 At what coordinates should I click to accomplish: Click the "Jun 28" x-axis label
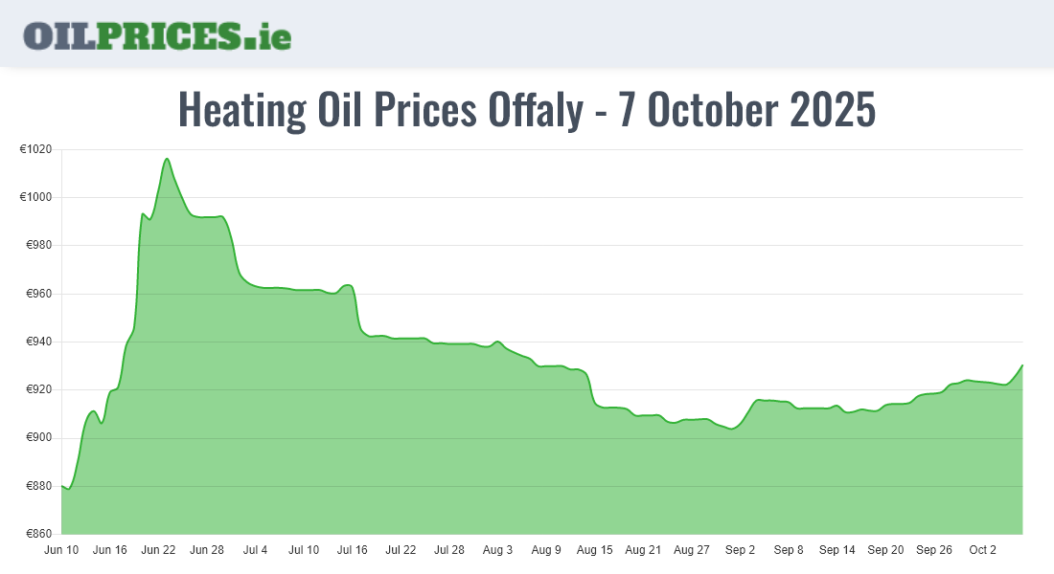(207, 550)
